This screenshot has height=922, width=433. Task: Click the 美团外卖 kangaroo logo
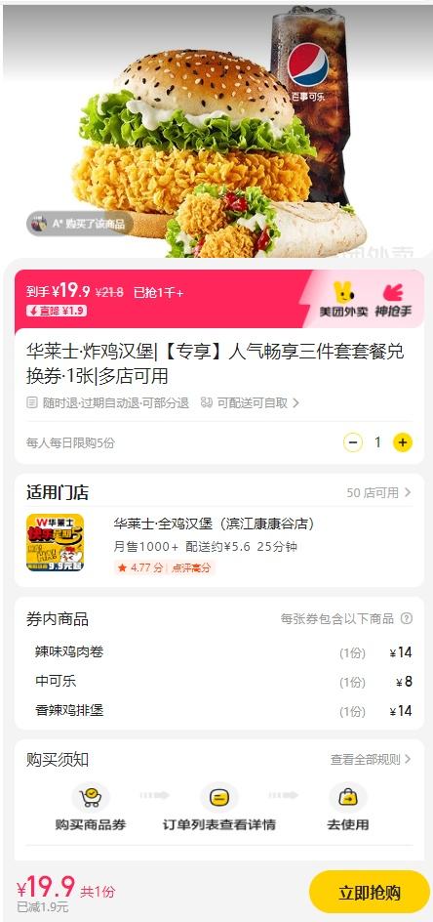(343, 299)
